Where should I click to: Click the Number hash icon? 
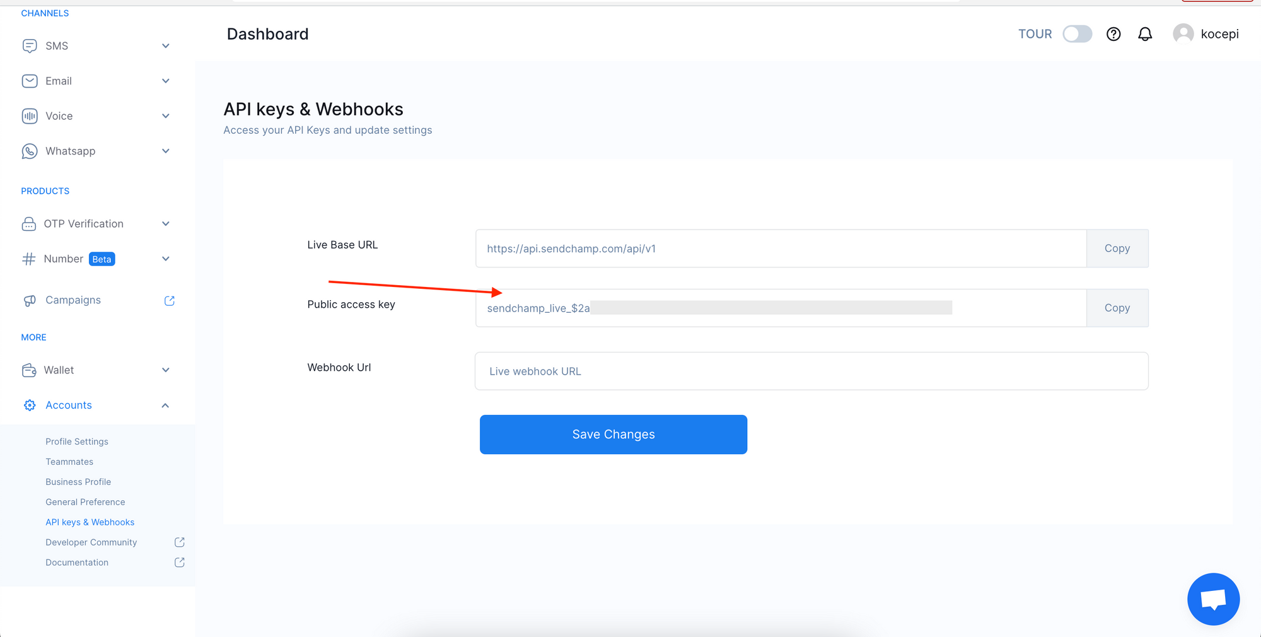pos(30,259)
